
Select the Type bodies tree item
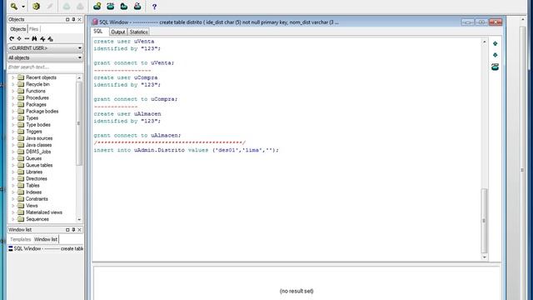click(x=38, y=125)
